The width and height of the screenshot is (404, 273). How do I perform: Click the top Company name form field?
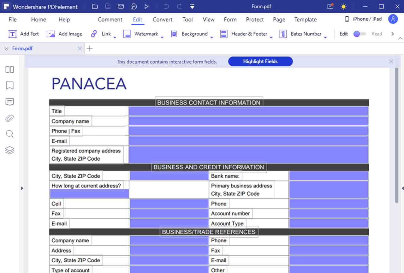[248, 121]
